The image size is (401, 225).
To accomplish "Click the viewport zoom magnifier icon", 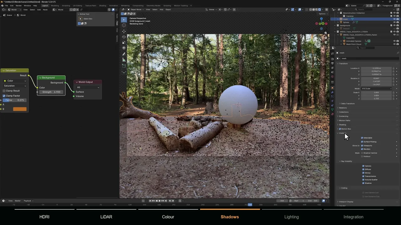I will (326, 33).
